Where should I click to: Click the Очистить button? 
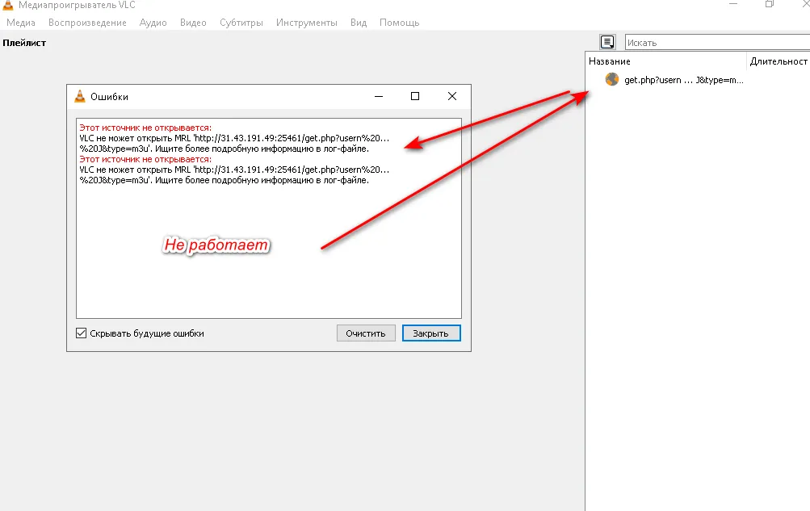point(366,333)
